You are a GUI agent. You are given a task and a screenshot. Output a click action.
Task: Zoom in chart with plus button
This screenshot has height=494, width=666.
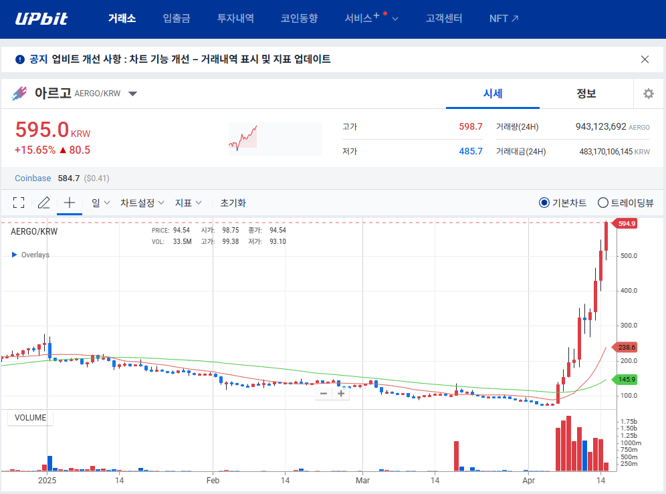tap(340, 394)
